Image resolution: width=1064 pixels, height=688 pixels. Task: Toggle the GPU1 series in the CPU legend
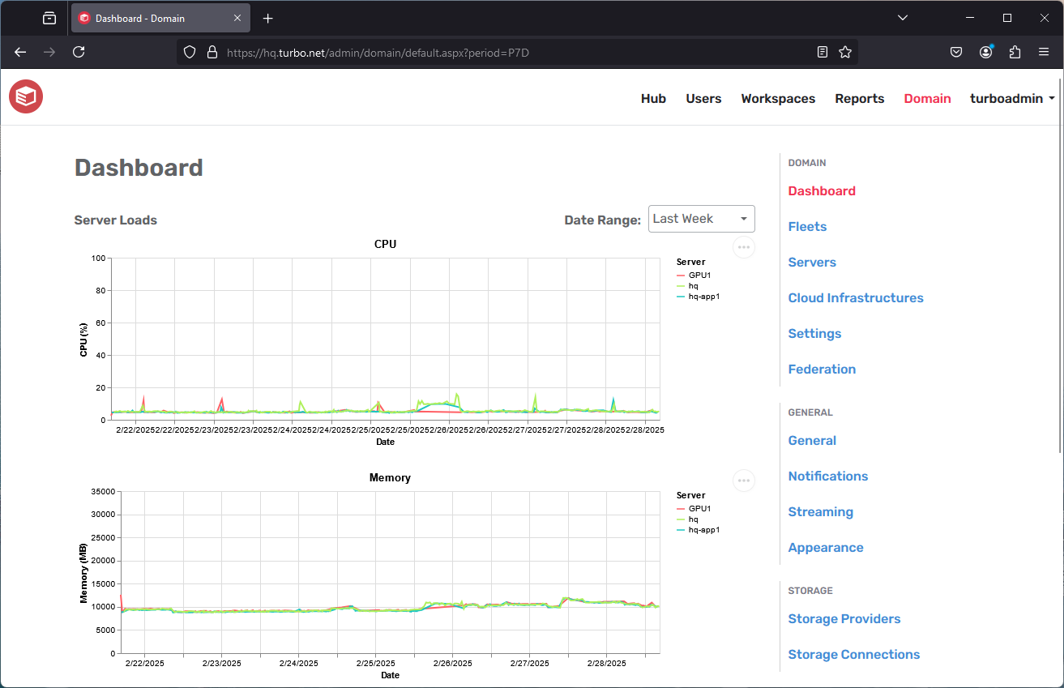point(698,275)
